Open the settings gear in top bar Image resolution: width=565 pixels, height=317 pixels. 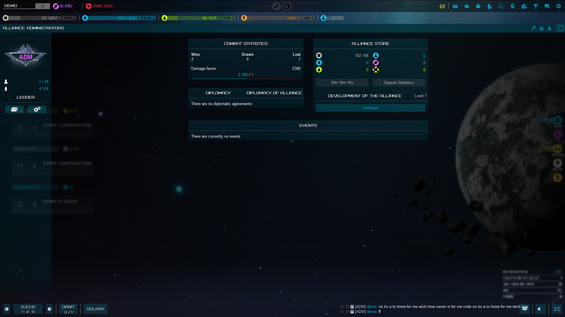[x=559, y=6]
